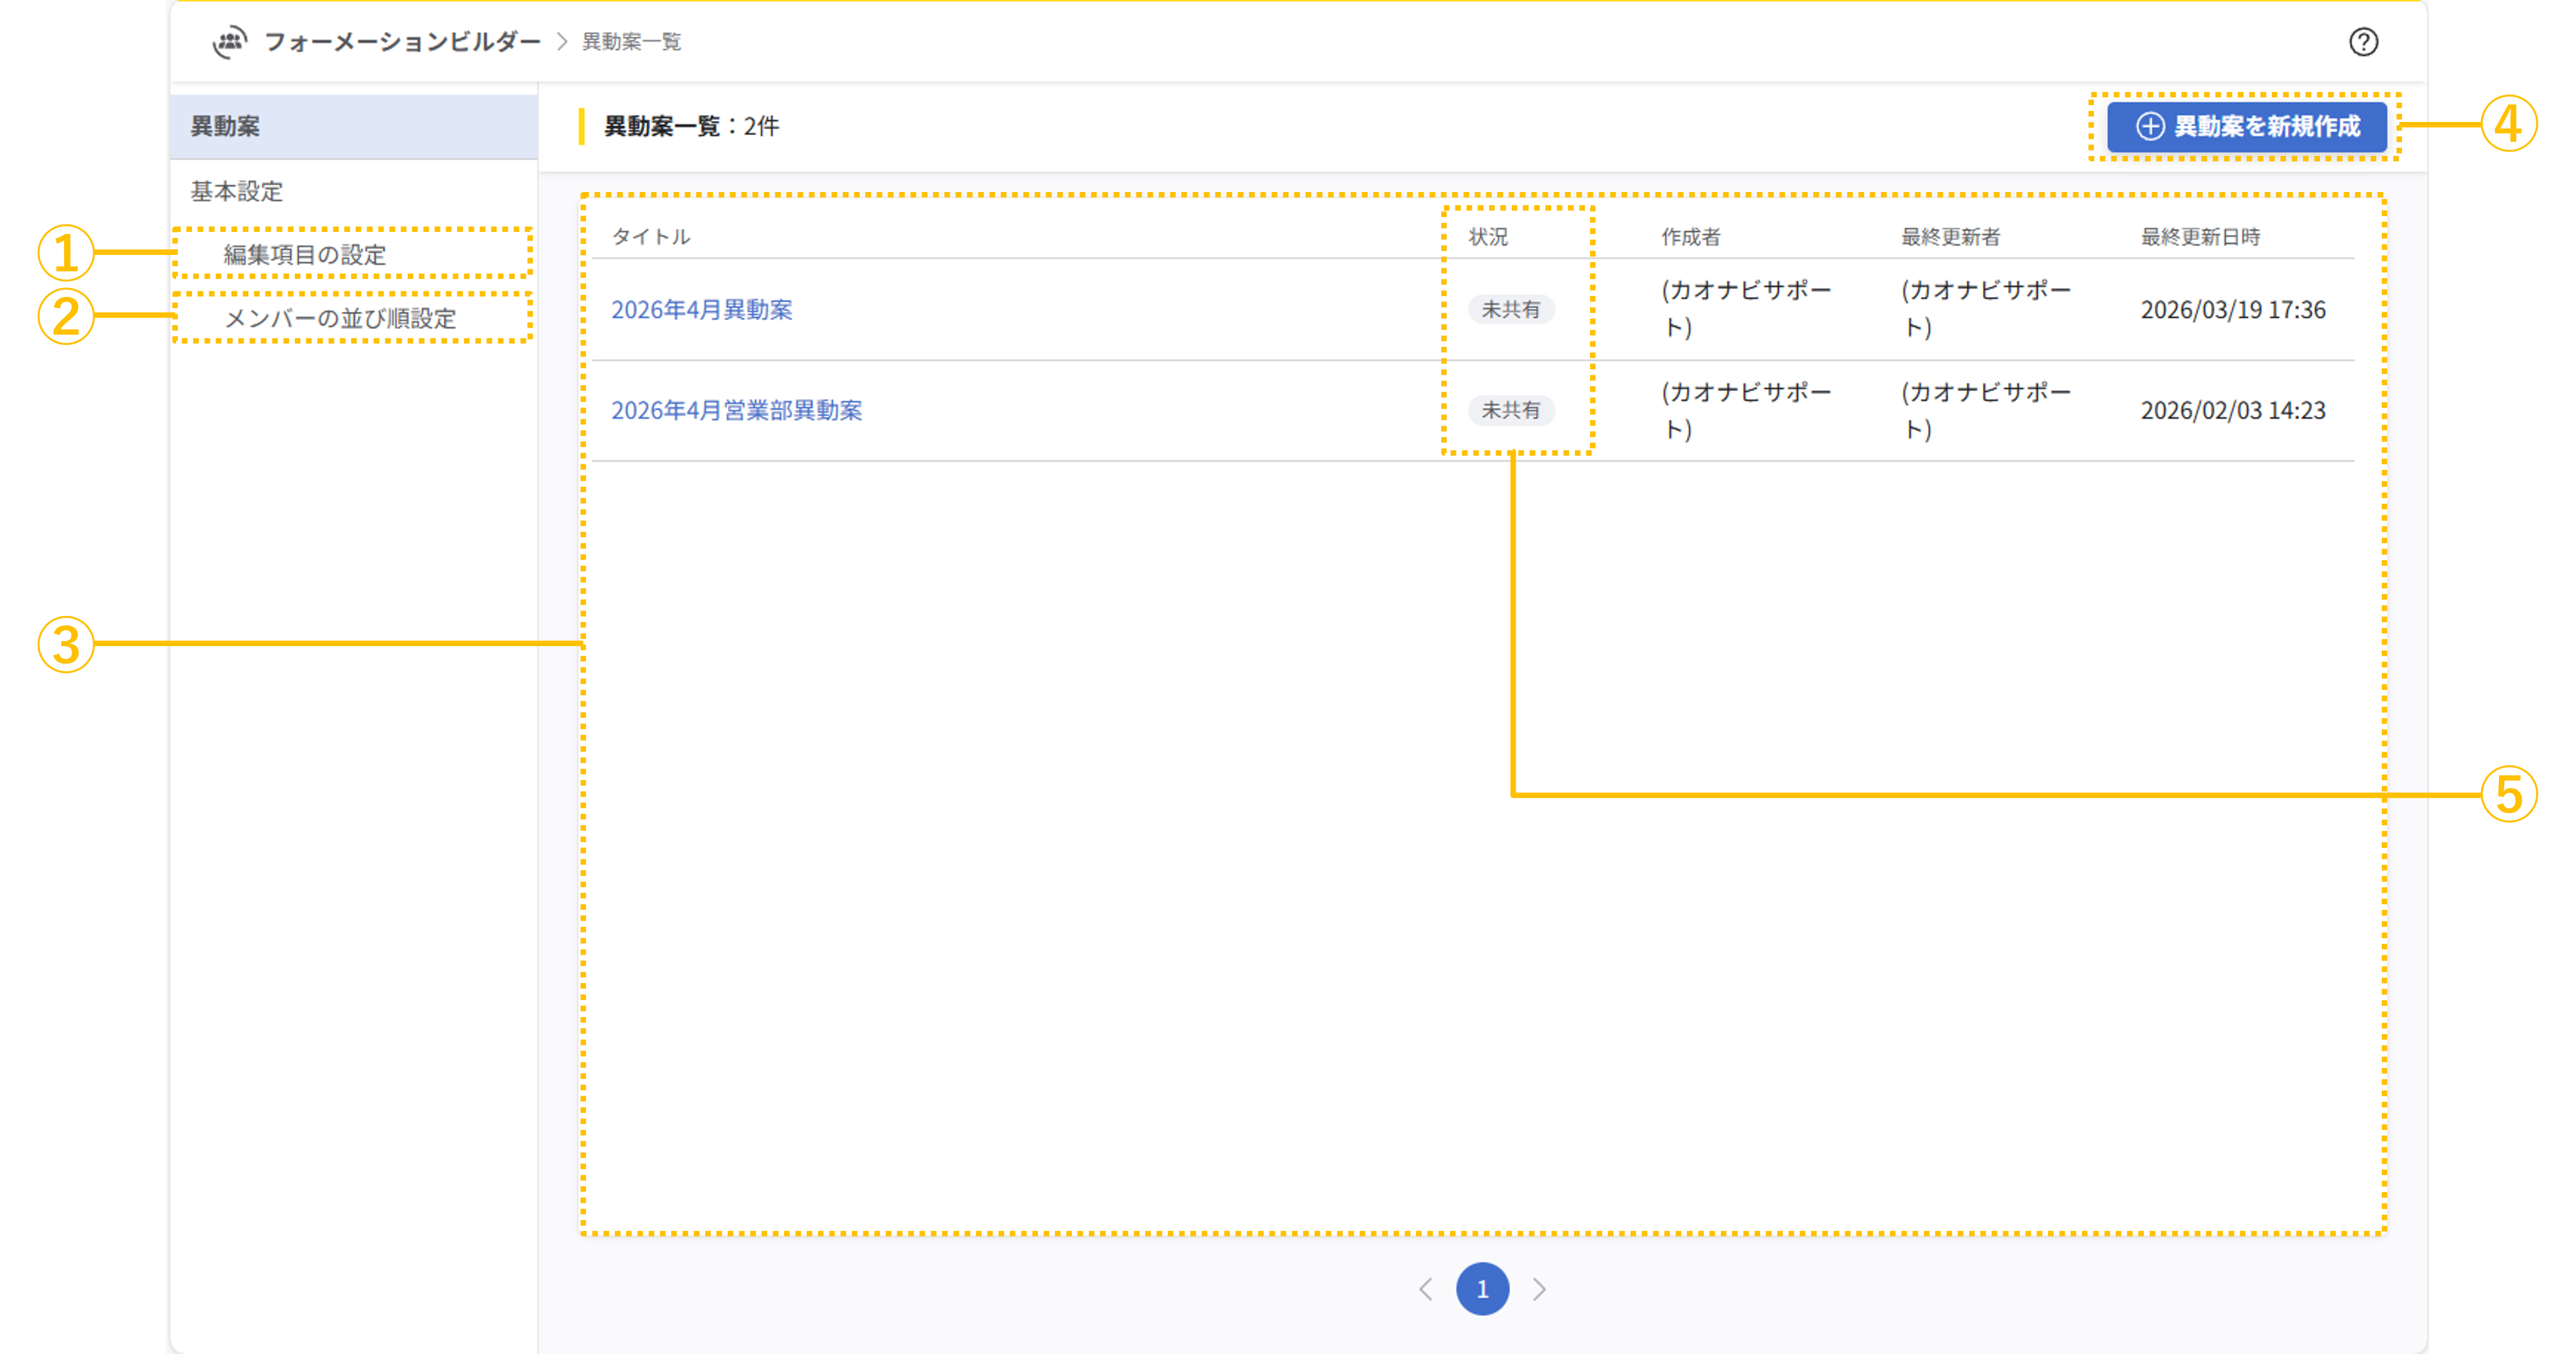Click 未共有 badge of 営業部異動案 row
Viewport: 2576px width, 1354px height.
click(1510, 410)
